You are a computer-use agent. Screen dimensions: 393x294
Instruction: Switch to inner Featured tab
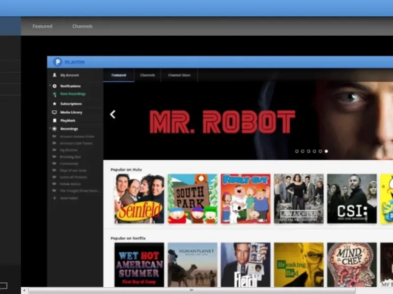[x=119, y=75]
